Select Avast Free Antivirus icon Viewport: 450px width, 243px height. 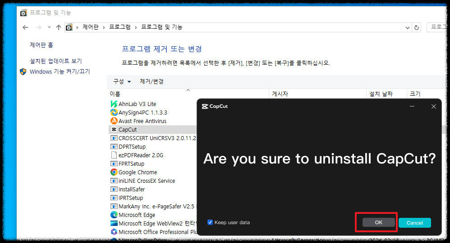point(114,121)
